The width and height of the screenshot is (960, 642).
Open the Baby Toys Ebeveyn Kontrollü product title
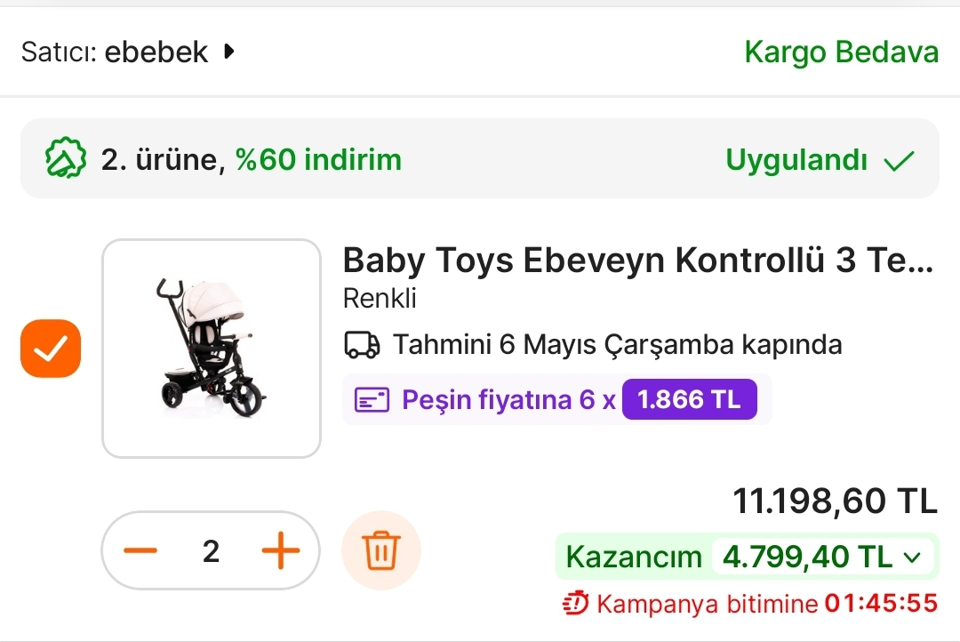point(637,261)
